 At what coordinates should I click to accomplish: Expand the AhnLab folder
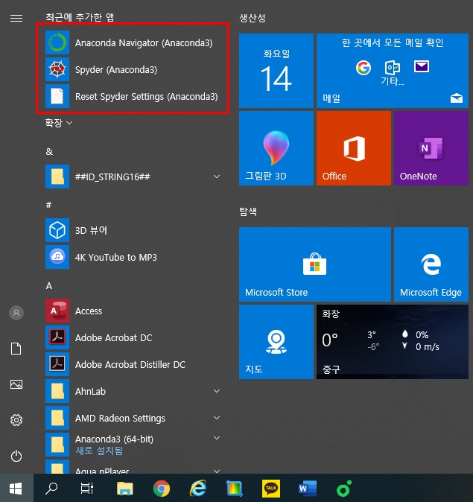pyautogui.click(x=134, y=391)
